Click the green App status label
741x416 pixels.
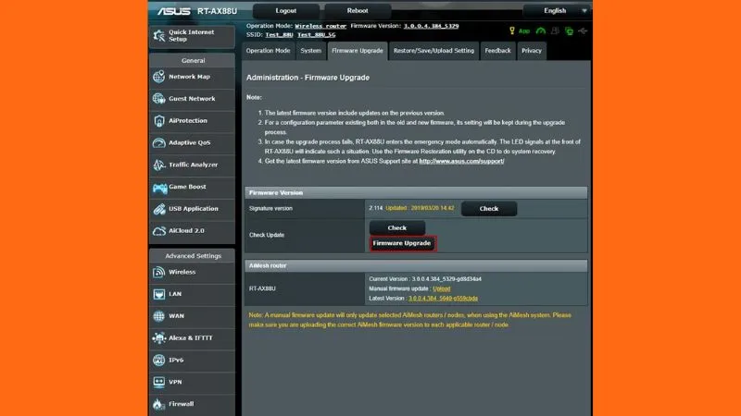point(524,31)
